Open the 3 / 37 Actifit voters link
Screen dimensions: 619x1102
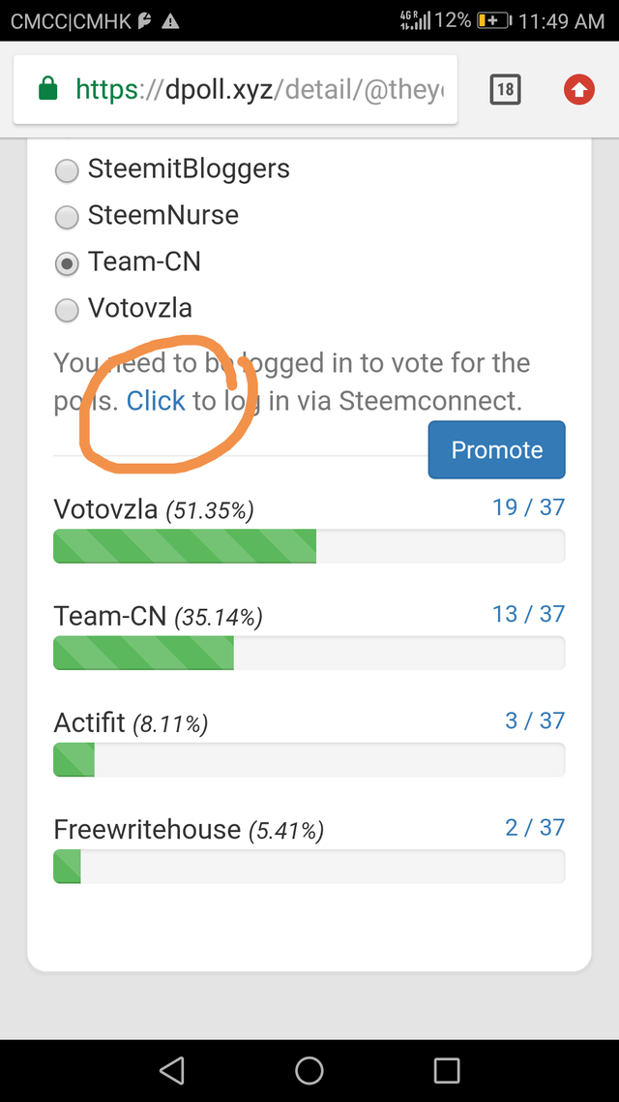click(535, 720)
